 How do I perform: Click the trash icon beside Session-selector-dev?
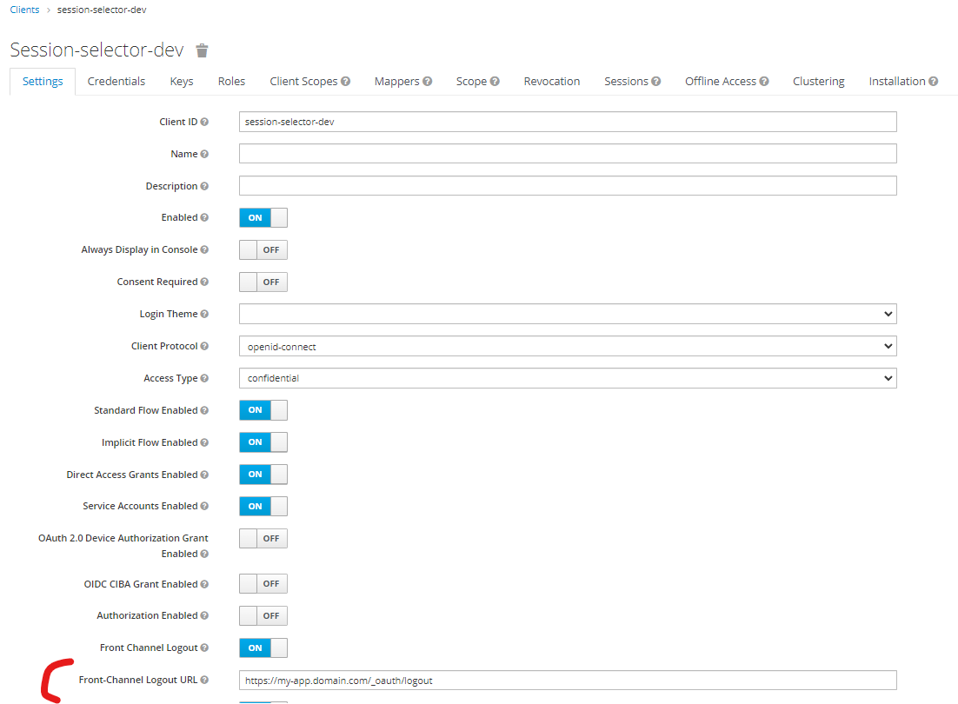[x=202, y=50]
